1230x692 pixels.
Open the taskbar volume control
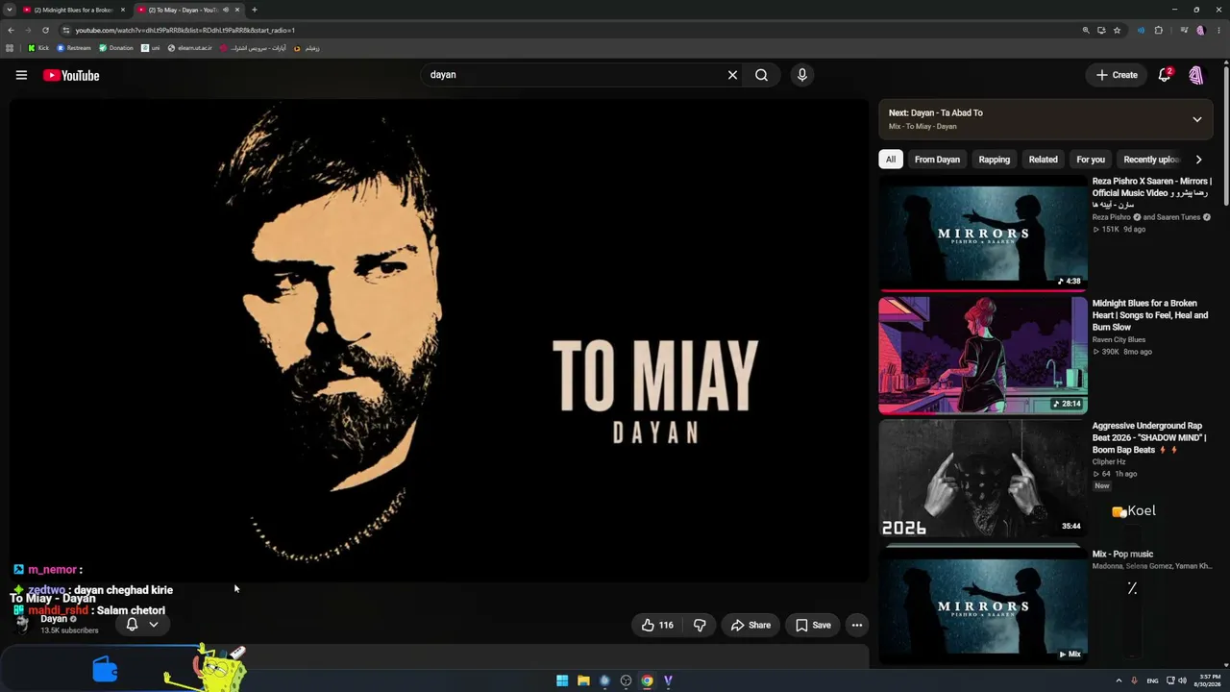[x=1182, y=680]
